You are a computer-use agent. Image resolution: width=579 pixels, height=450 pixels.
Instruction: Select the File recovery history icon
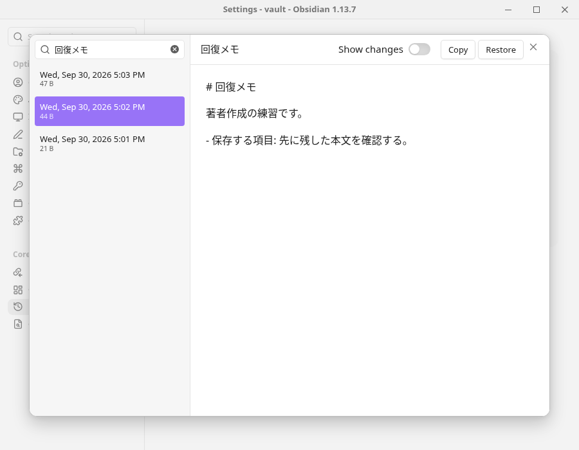(18, 307)
